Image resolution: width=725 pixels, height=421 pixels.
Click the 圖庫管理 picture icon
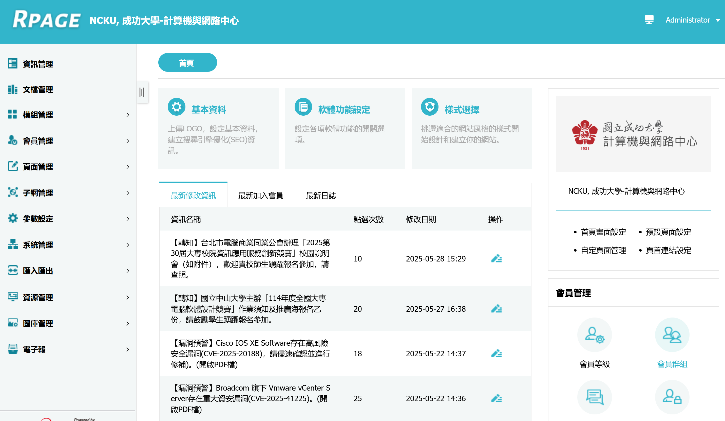pyautogui.click(x=12, y=323)
